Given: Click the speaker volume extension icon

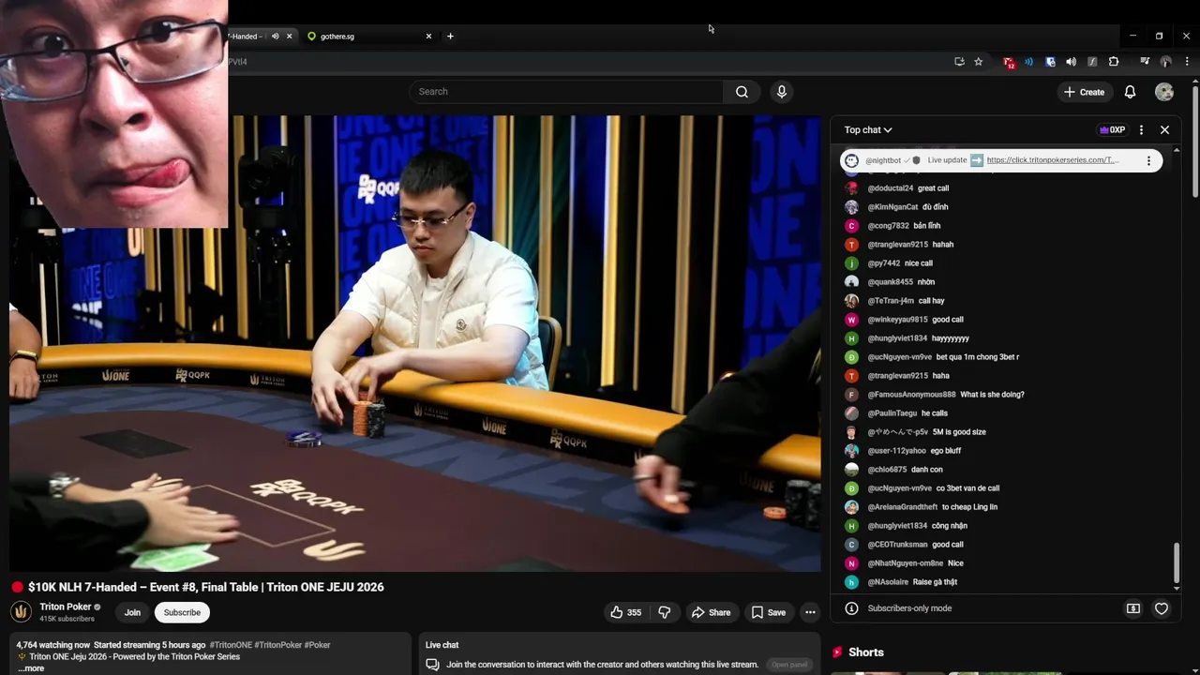Looking at the screenshot, I should point(1071,62).
